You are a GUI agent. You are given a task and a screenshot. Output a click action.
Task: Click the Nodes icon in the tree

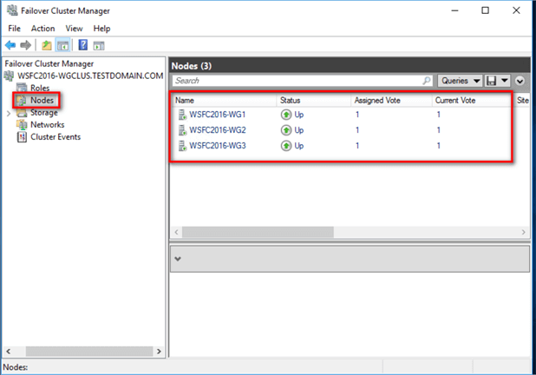21,100
